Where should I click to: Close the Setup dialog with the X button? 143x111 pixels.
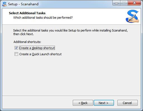[x=134, y=3]
